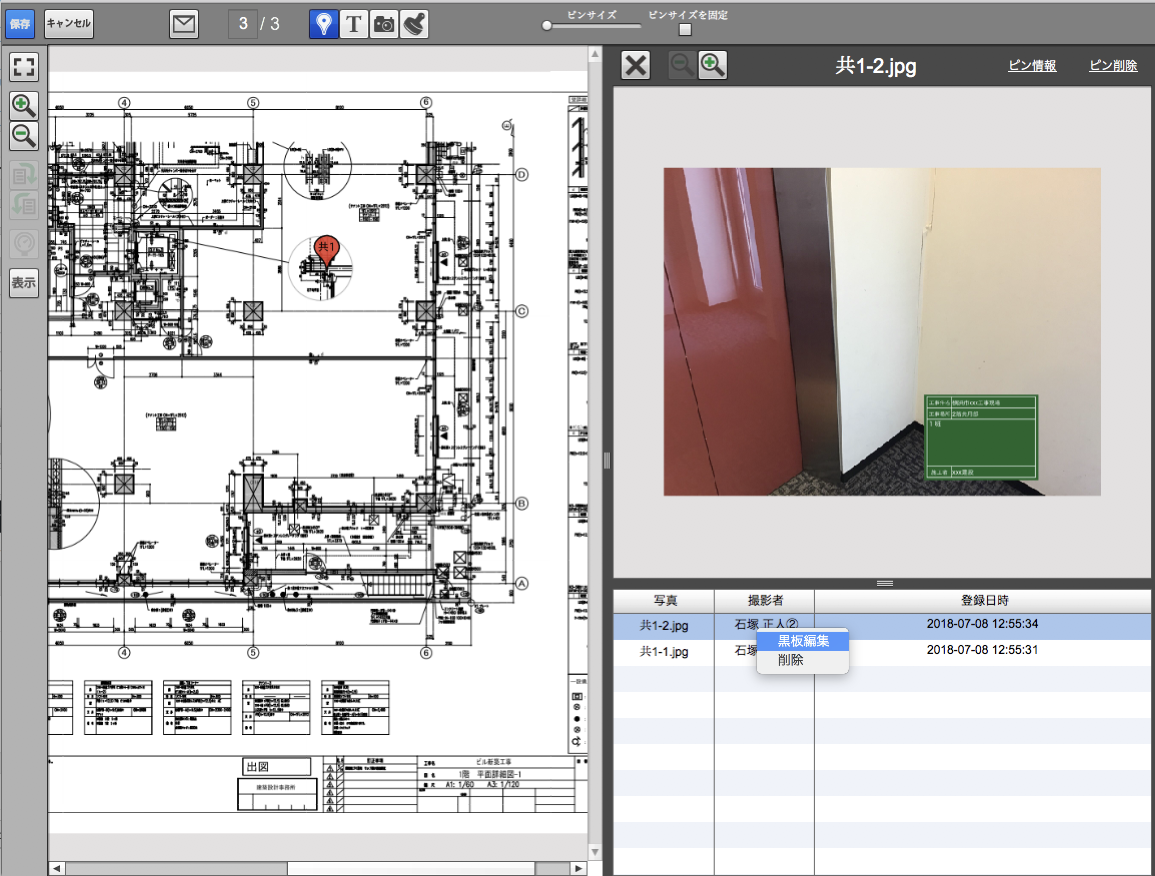Click the ピン削除 link

(x=1112, y=66)
